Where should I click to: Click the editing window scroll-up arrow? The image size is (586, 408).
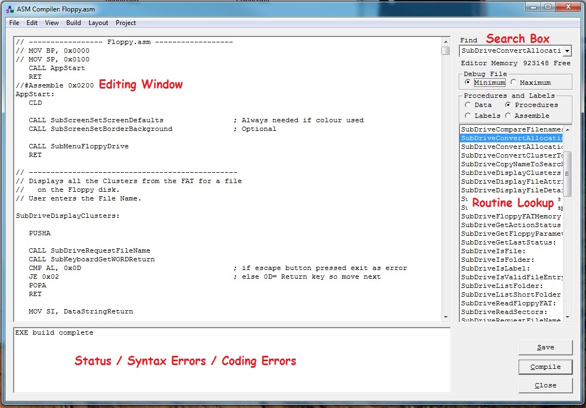(x=445, y=41)
